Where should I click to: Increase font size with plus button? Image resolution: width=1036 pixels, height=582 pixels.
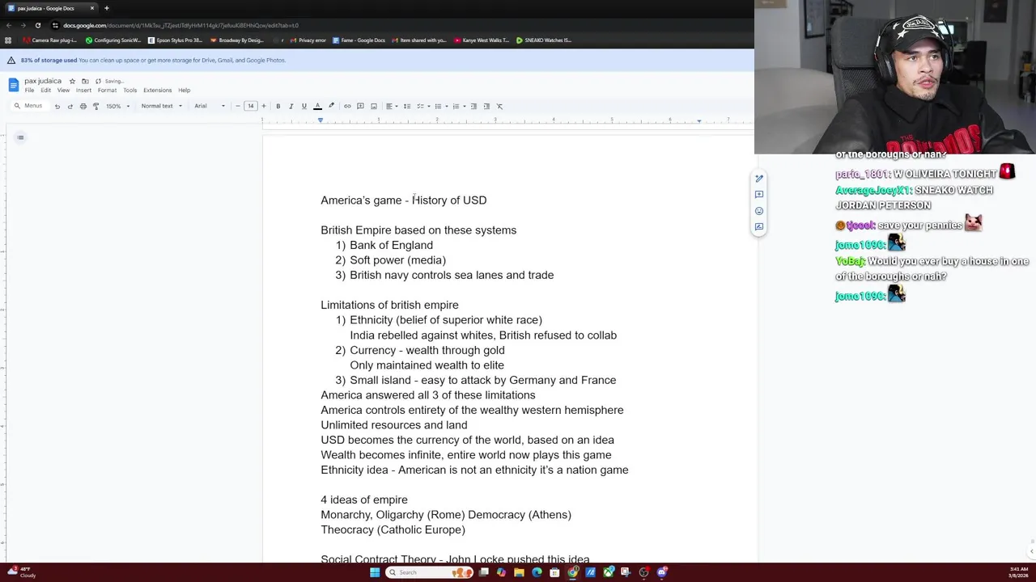click(263, 106)
